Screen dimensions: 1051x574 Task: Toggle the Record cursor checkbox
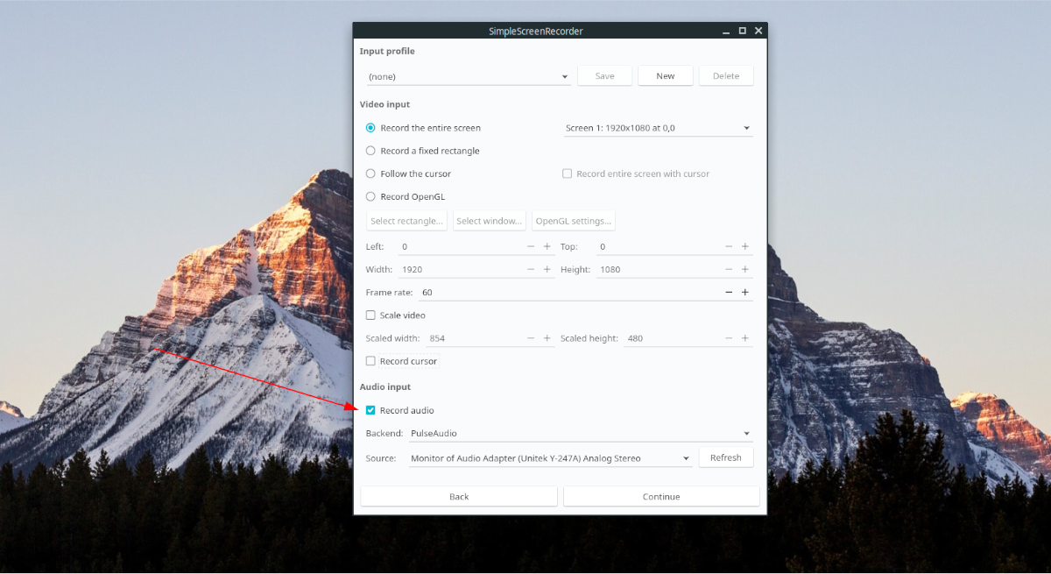[x=401, y=361]
